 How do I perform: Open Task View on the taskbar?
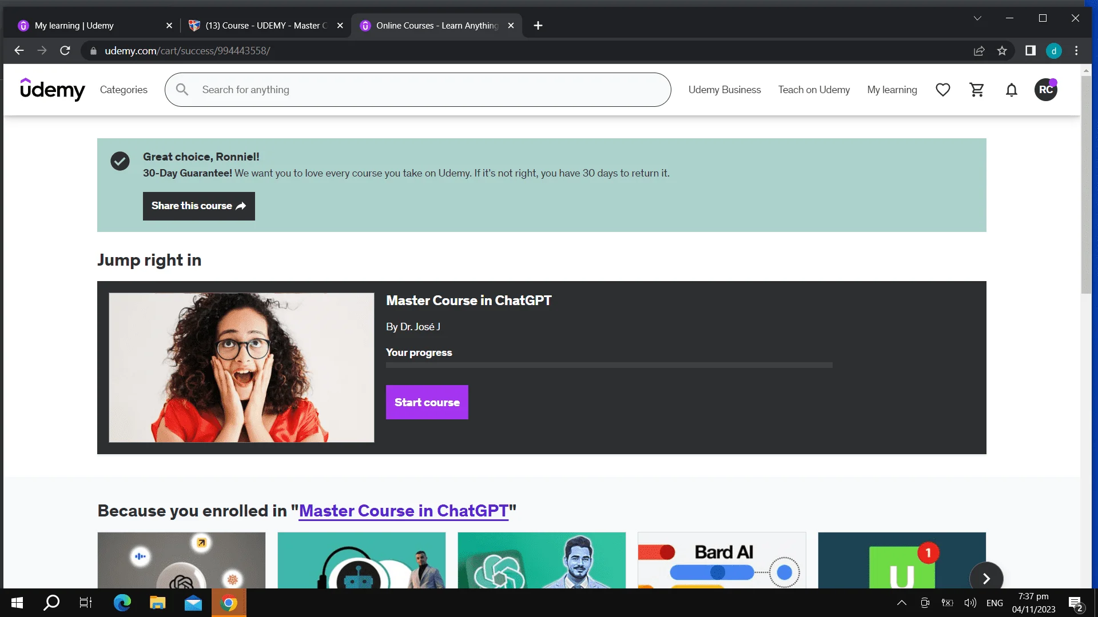pyautogui.click(x=86, y=603)
